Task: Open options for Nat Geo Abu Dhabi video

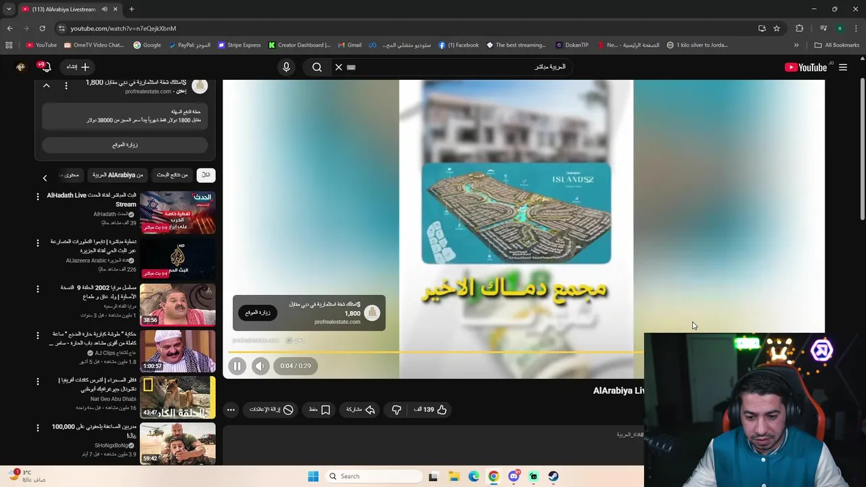Action: click(38, 381)
